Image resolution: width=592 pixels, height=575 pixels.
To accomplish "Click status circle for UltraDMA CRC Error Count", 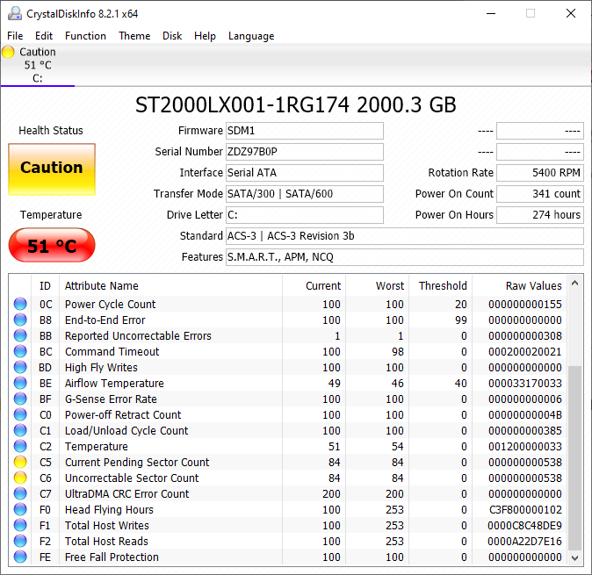I will 20,493.
